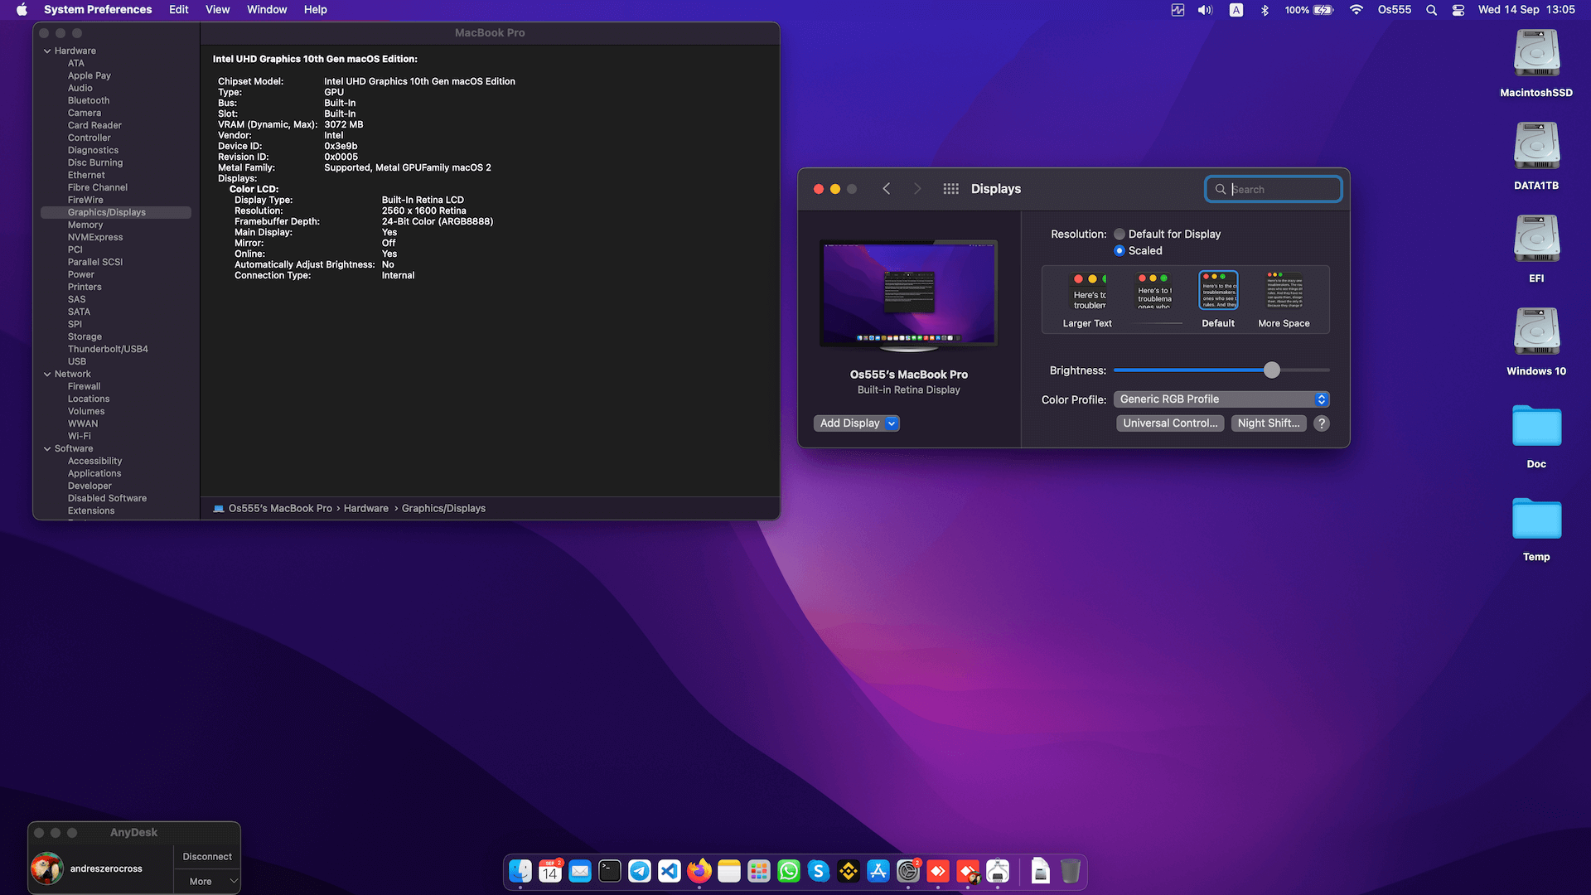Open Calendar in the Dock

point(550,871)
